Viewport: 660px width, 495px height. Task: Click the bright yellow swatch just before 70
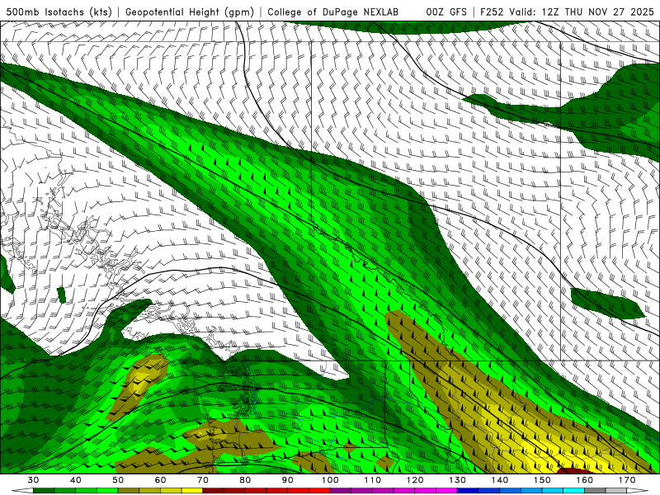[192, 491]
